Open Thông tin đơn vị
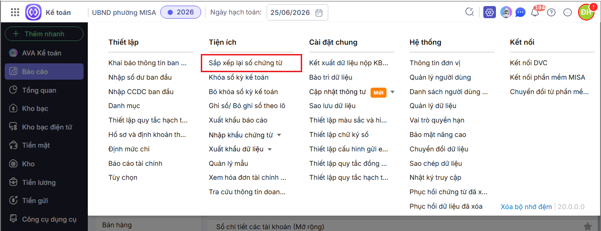 [x=436, y=63]
